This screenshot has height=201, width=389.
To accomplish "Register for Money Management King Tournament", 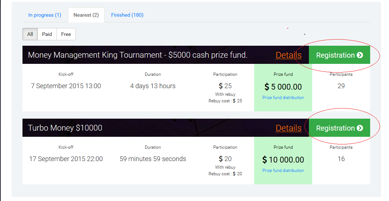I will pyautogui.click(x=339, y=55).
